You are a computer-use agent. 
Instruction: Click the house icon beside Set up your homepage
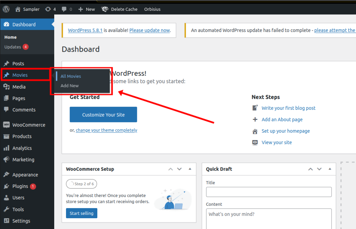(255, 131)
